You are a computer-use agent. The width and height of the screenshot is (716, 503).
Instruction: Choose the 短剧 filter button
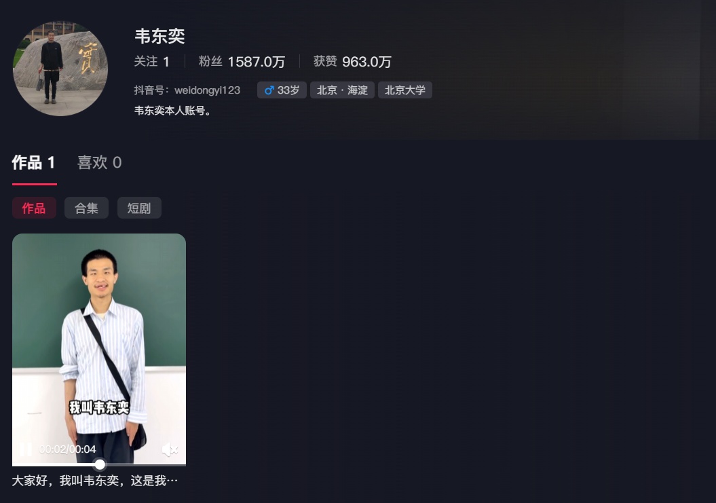139,208
